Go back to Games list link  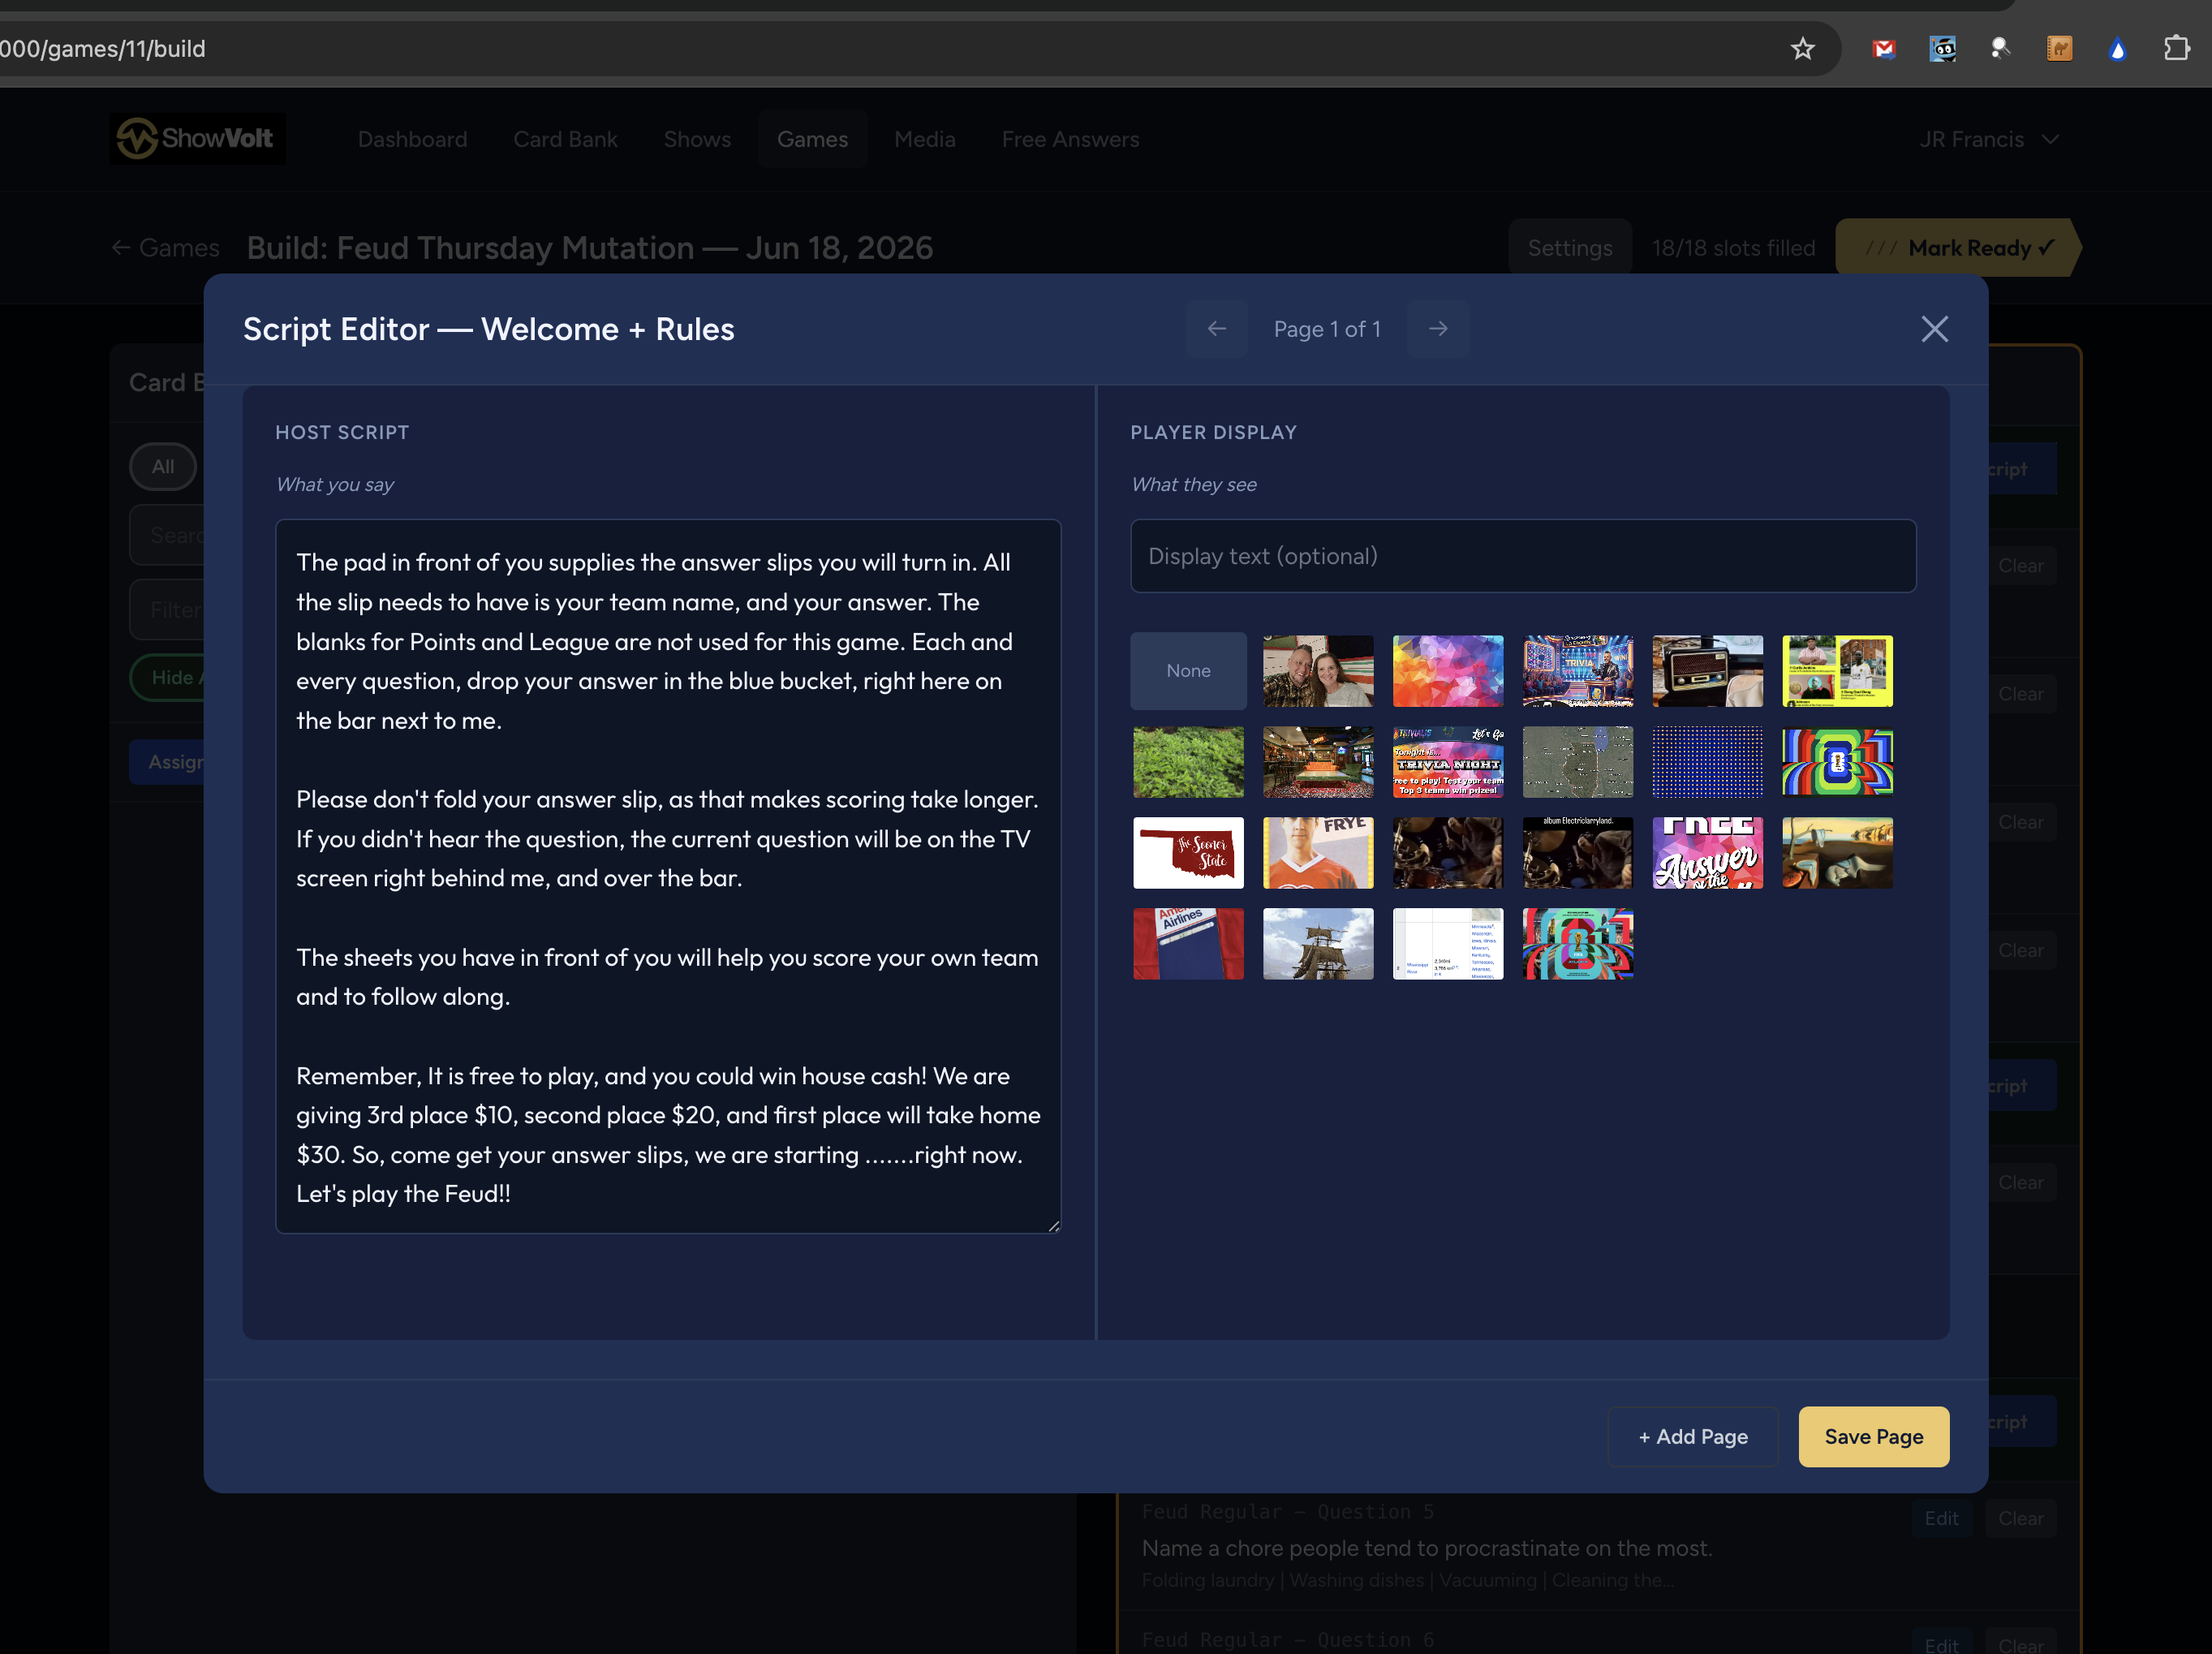coord(166,248)
